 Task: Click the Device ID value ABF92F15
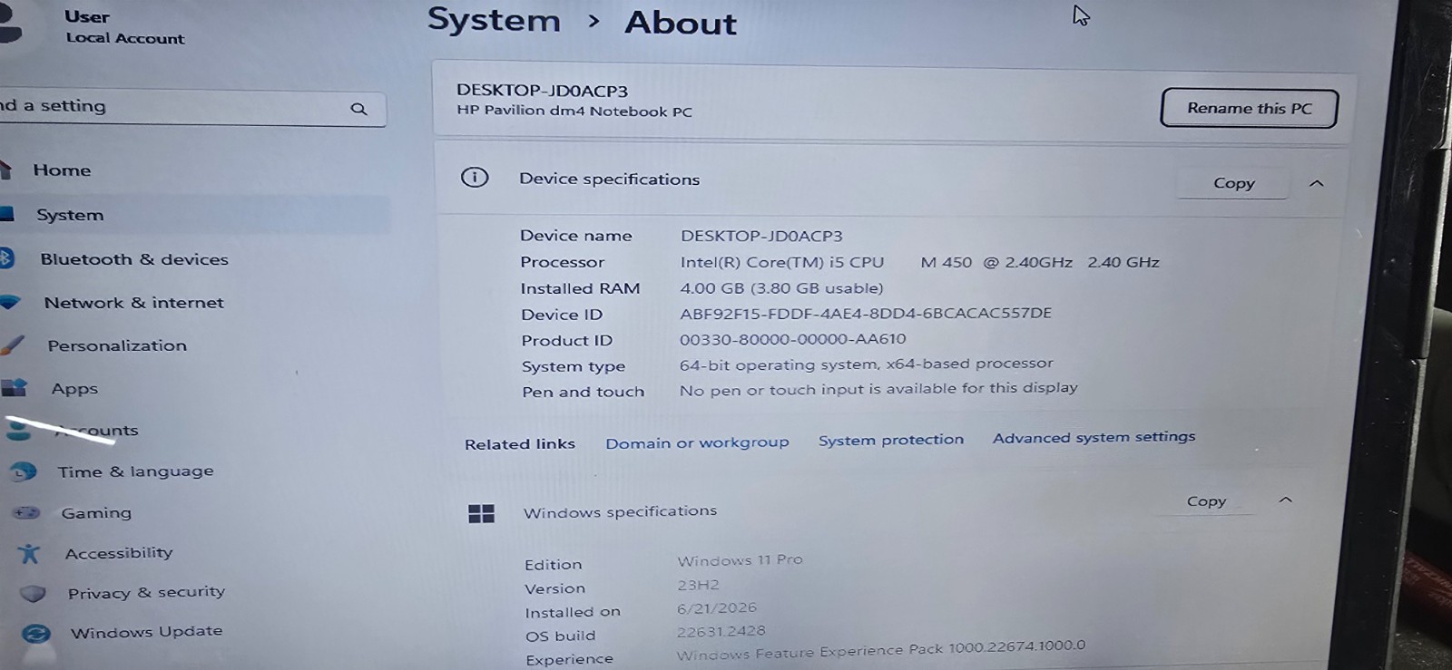pyautogui.click(x=866, y=313)
